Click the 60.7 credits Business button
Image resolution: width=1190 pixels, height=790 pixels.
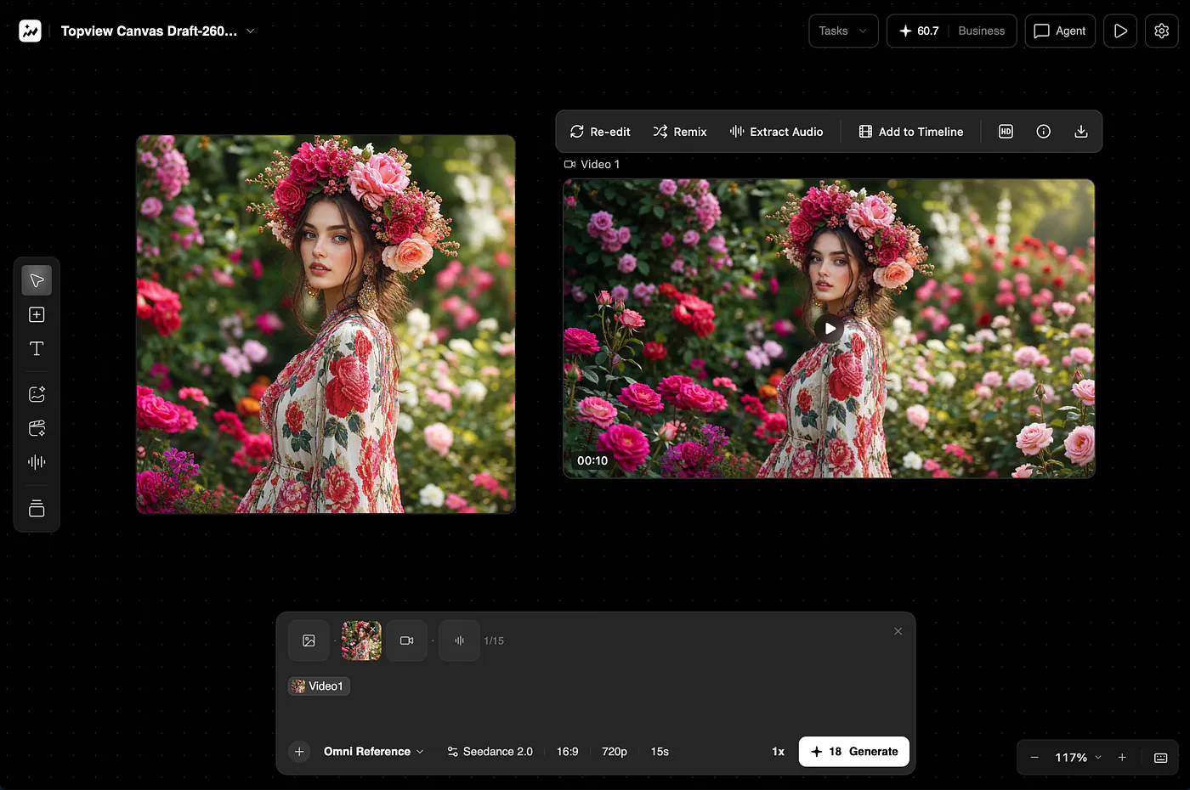coord(952,31)
